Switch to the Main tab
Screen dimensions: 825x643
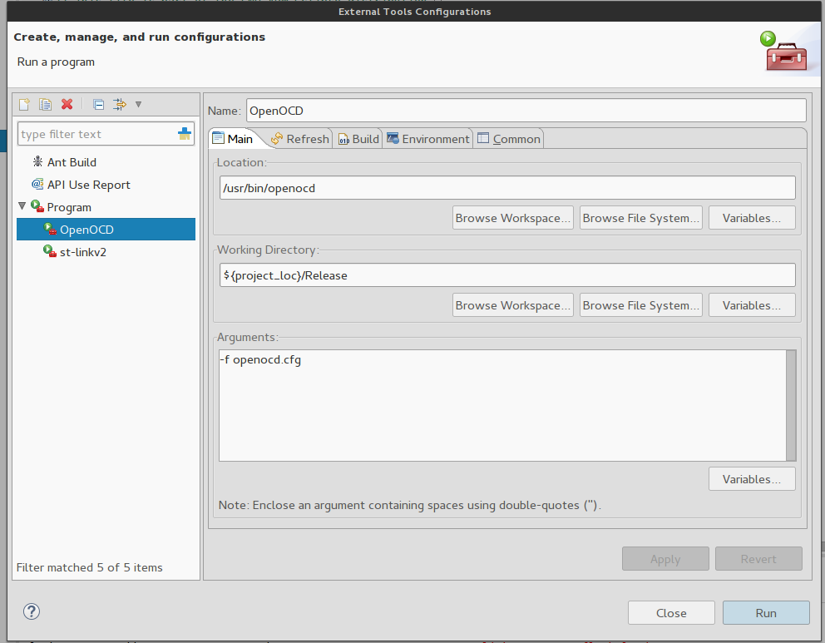[232, 139]
